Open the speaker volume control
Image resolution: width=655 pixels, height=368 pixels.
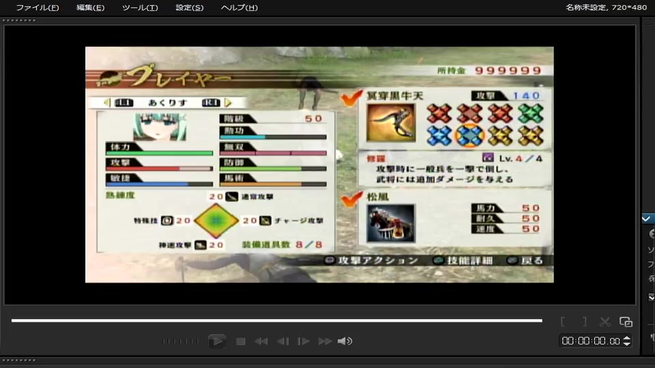(345, 341)
